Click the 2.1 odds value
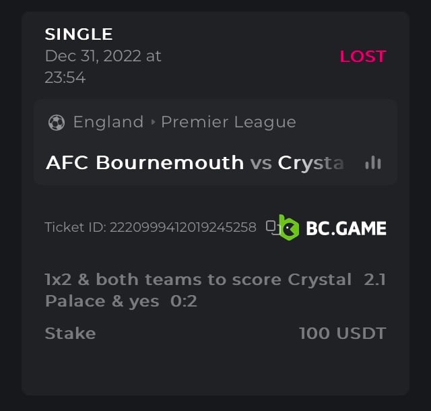Viewport: 431px width, 411px height. [374, 280]
